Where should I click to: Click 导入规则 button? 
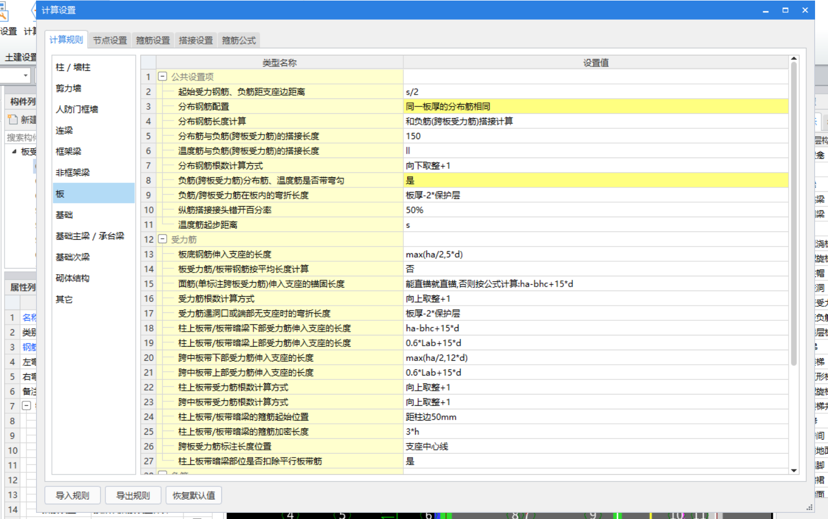(x=72, y=495)
